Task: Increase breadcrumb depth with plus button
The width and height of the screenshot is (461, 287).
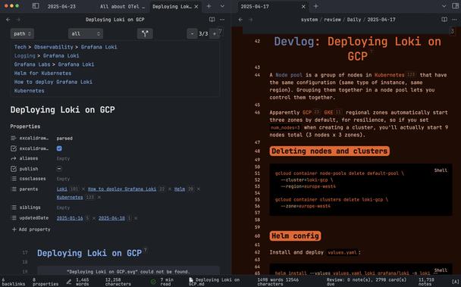Action: 215,33
